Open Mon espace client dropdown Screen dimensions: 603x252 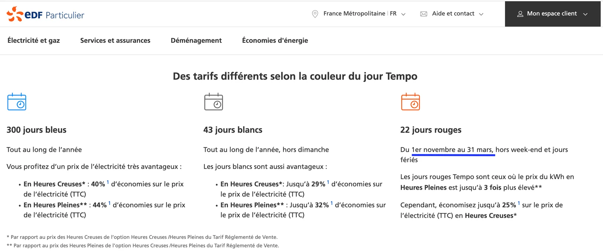(x=552, y=14)
